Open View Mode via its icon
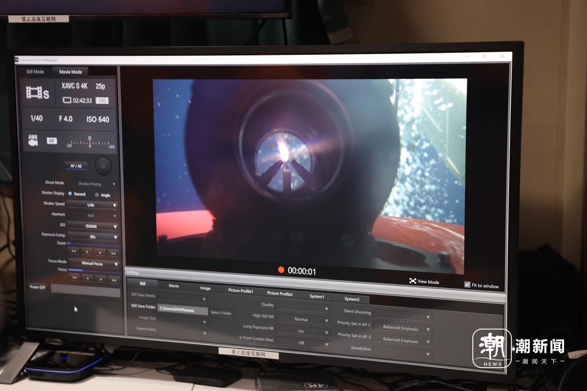 pyautogui.click(x=413, y=281)
